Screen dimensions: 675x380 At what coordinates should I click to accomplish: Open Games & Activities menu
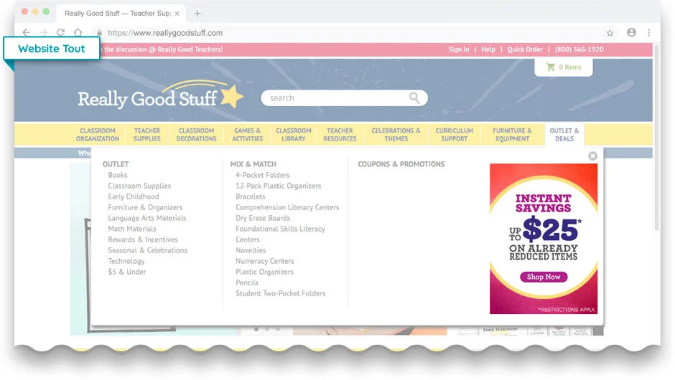(247, 135)
